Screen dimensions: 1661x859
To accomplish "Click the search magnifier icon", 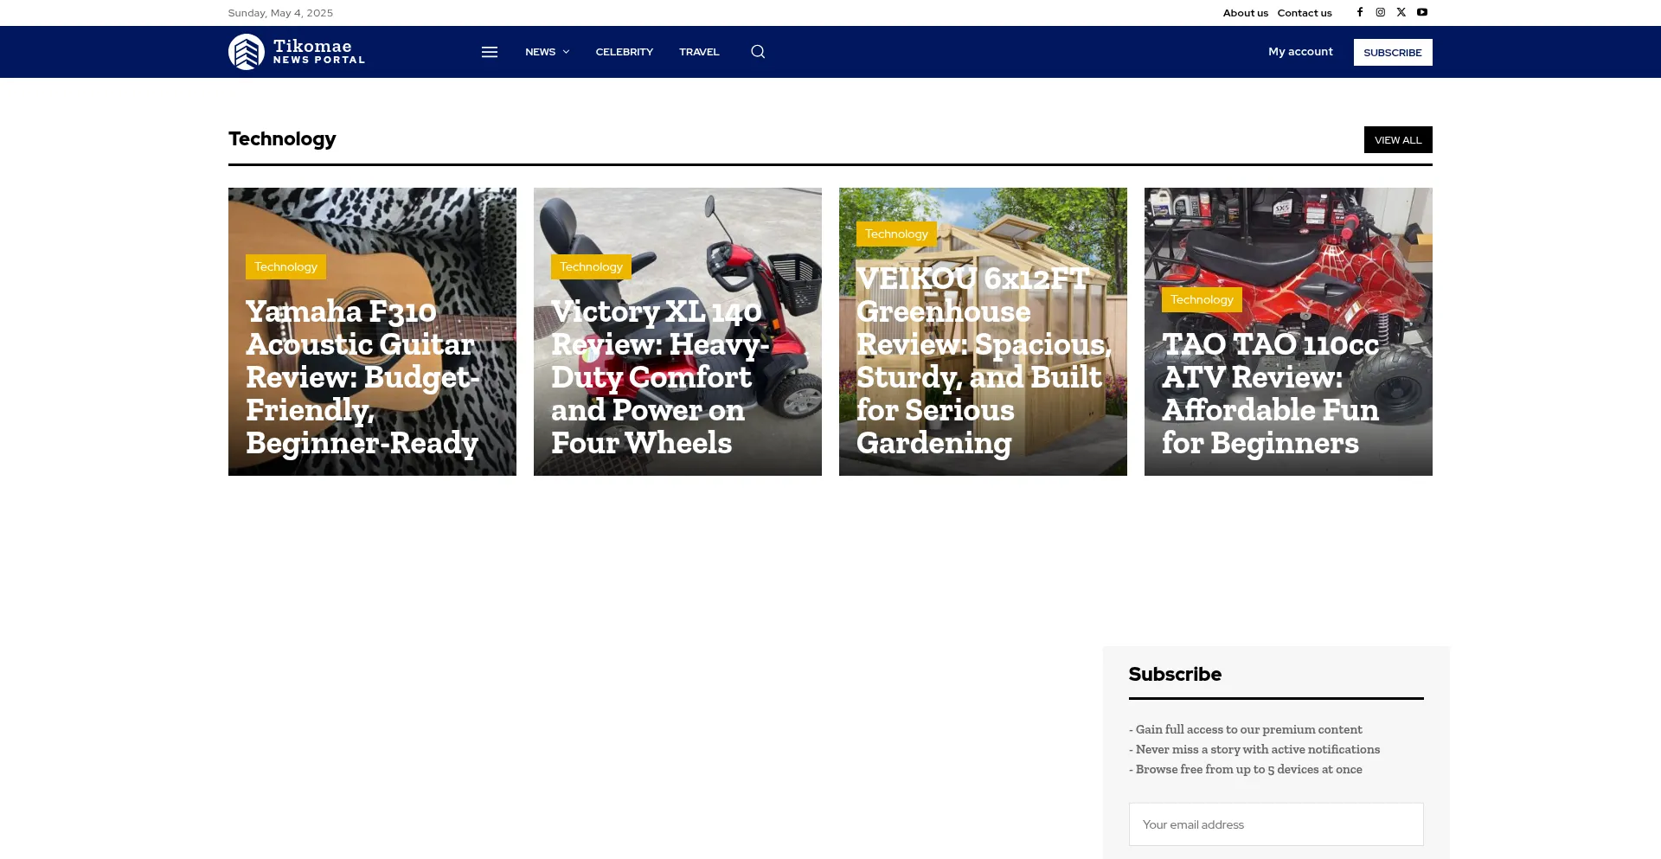I will 758,52.
